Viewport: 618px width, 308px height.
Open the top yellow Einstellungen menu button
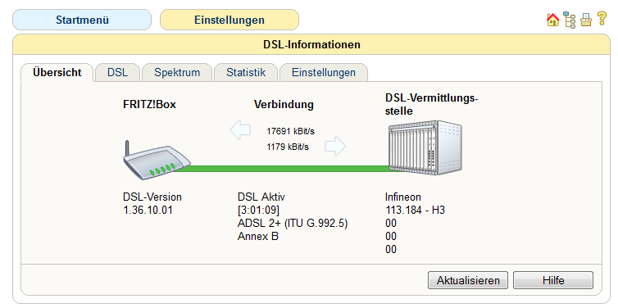[229, 20]
